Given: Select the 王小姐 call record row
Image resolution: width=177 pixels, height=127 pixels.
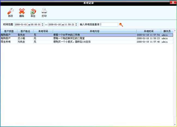Looking at the screenshot, I should [82, 39].
